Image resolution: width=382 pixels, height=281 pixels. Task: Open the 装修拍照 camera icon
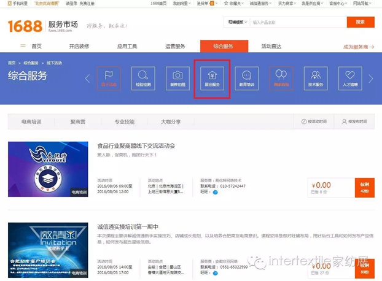177,78
